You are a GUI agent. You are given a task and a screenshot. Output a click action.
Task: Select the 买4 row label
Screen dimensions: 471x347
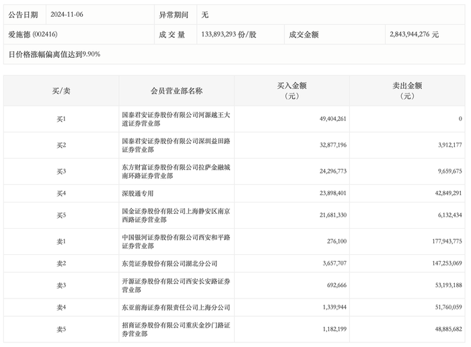point(61,193)
